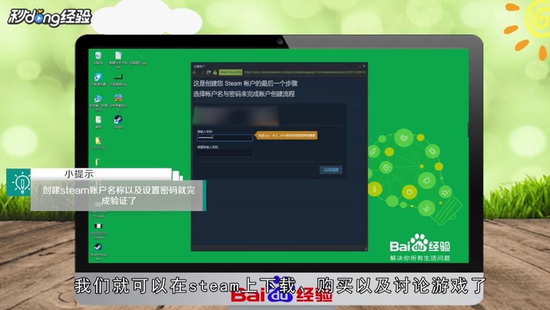Image resolution: width=550 pixels, height=310 pixels.
Task: Minimize the Steam create account window
Action: pos(359,66)
